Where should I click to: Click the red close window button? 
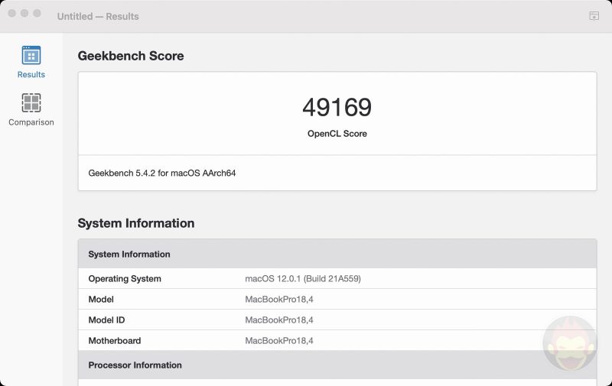click(12, 13)
